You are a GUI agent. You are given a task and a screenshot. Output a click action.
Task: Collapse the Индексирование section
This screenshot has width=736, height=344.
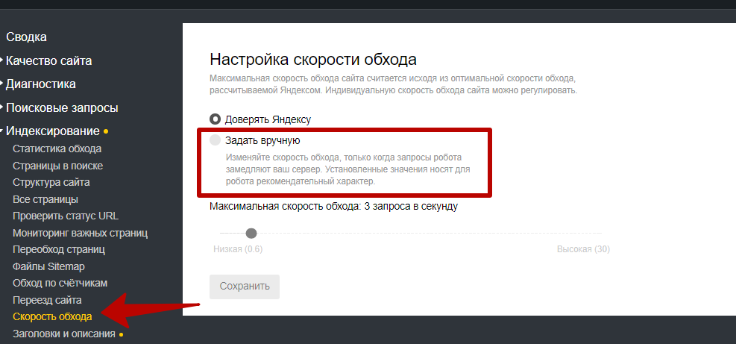pyautogui.click(x=52, y=131)
